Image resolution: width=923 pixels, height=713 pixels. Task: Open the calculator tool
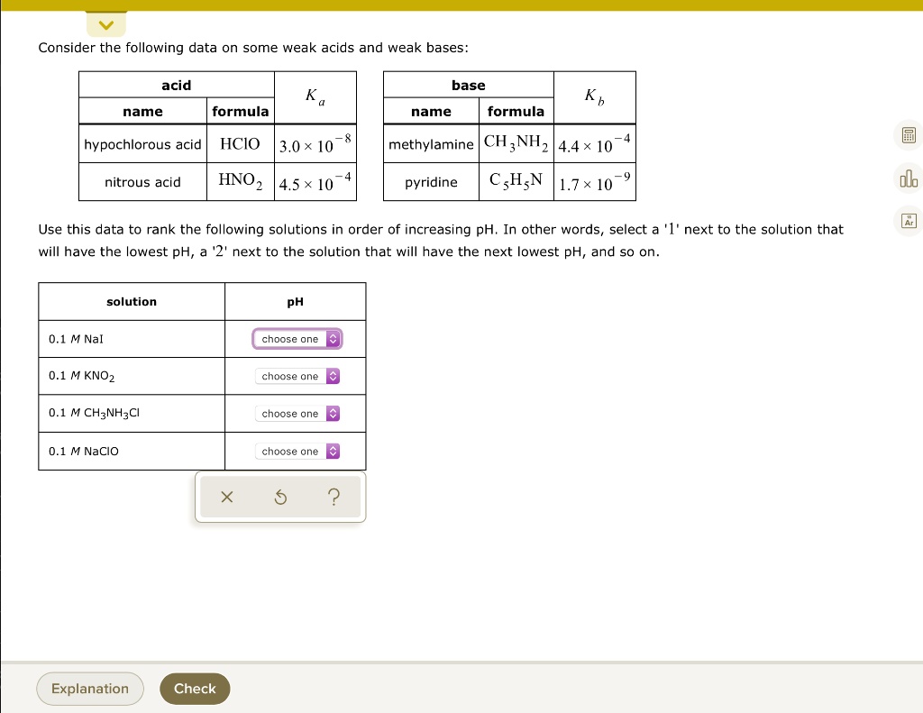pyautogui.click(x=909, y=134)
